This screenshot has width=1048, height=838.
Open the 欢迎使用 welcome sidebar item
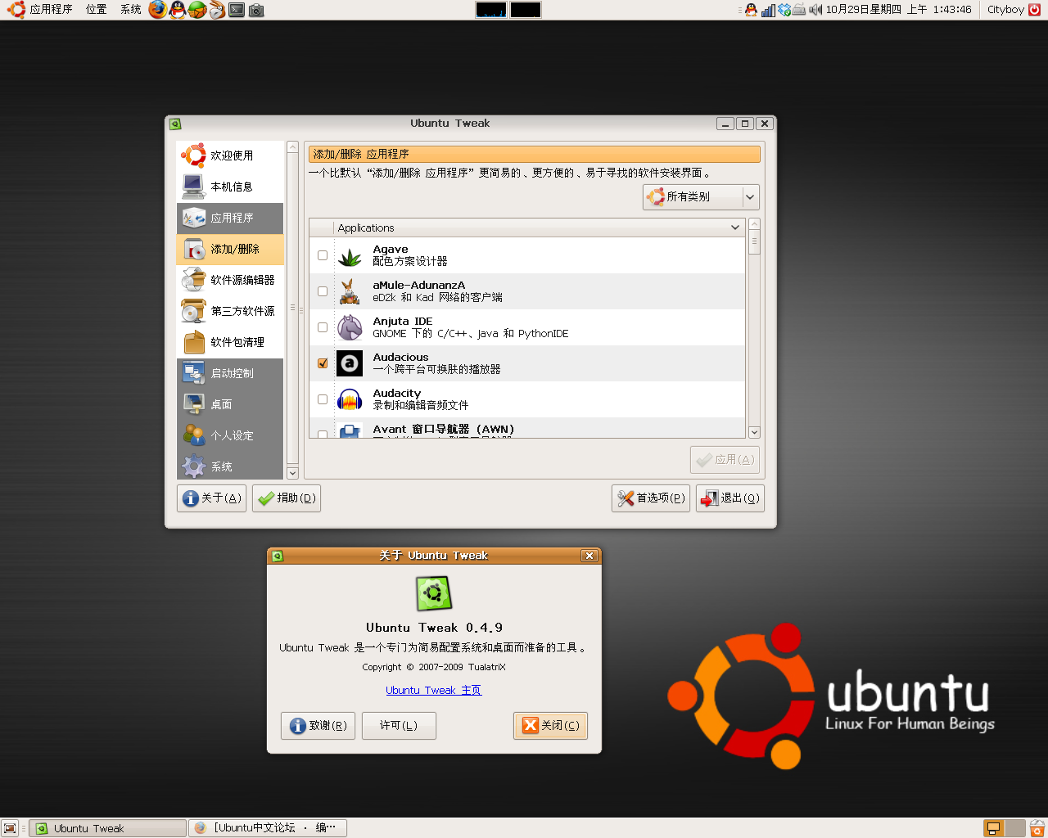click(230, 155)
